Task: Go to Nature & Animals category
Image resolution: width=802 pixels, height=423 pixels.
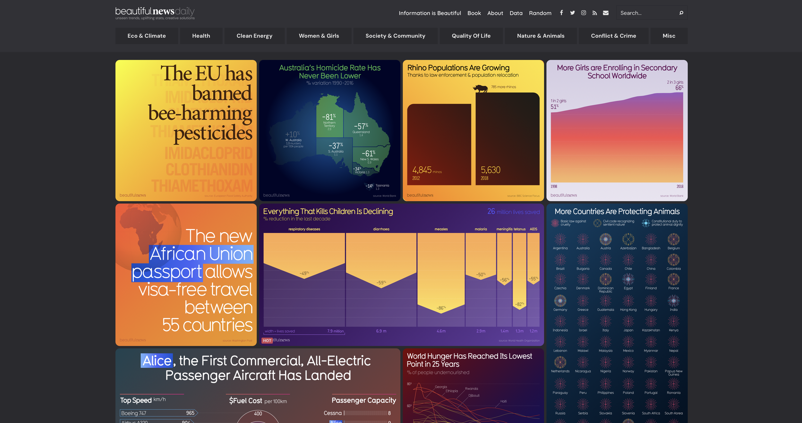Action: coord(541,36)
